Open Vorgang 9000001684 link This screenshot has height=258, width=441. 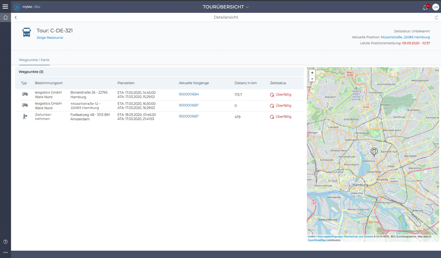(189, 94)
